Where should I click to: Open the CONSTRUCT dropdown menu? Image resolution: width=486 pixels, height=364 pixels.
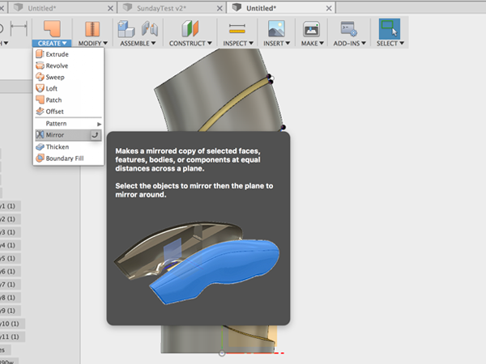[190, 44]
